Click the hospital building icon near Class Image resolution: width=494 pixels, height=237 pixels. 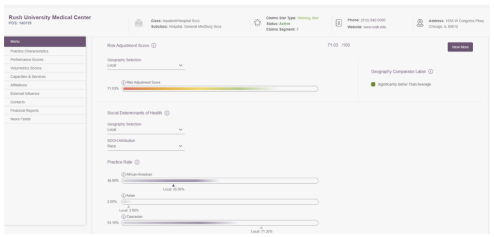click(139, 23)
